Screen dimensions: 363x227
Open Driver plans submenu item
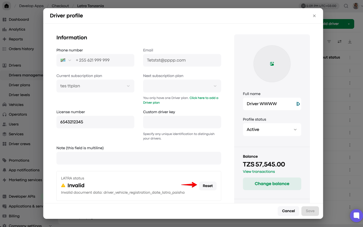19,85
